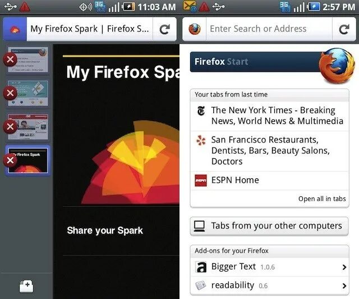Tap the Bigger Text add-on icon
Screen dimensions: 359x299
[201, 267]
